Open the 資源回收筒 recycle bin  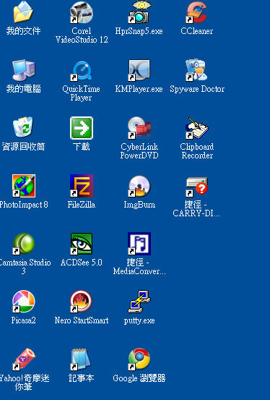point(23,127)
